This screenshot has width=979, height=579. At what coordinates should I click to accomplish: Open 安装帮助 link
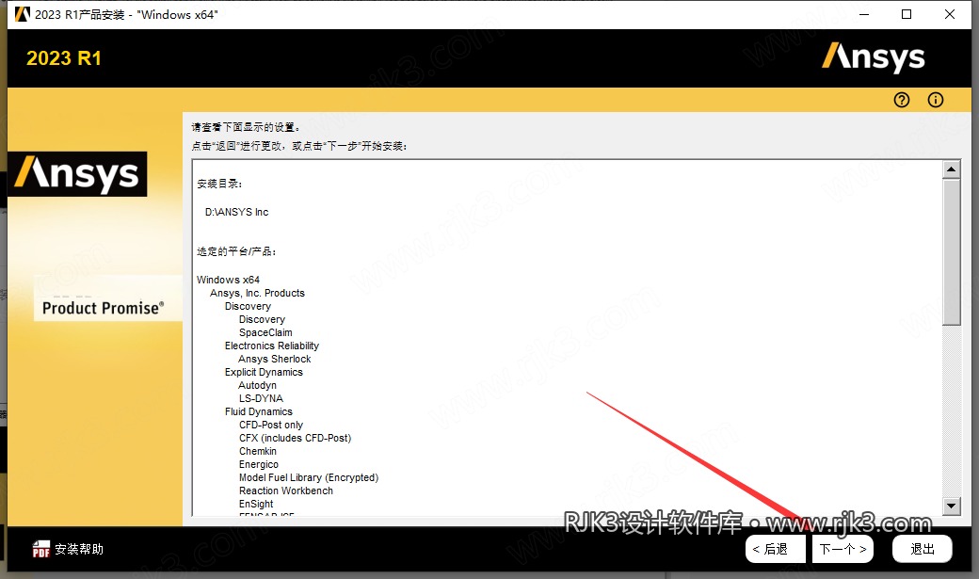click(79, 549)
